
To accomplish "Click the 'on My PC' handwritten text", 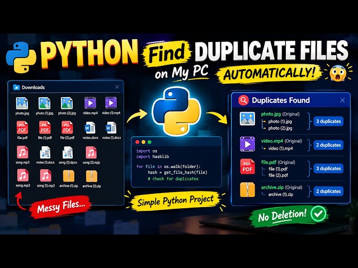I will coord(181,72).
